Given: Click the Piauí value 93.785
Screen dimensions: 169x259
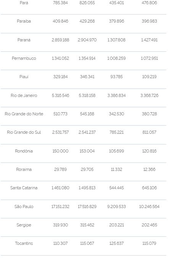Looking at the screenshot, I should [116, 77].
